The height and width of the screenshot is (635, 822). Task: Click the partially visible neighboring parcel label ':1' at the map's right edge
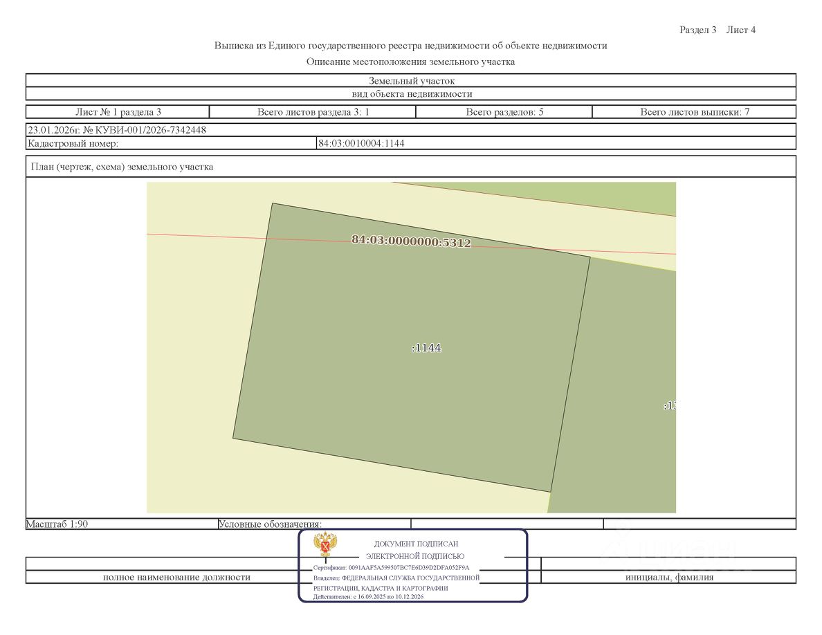(670, 405)
